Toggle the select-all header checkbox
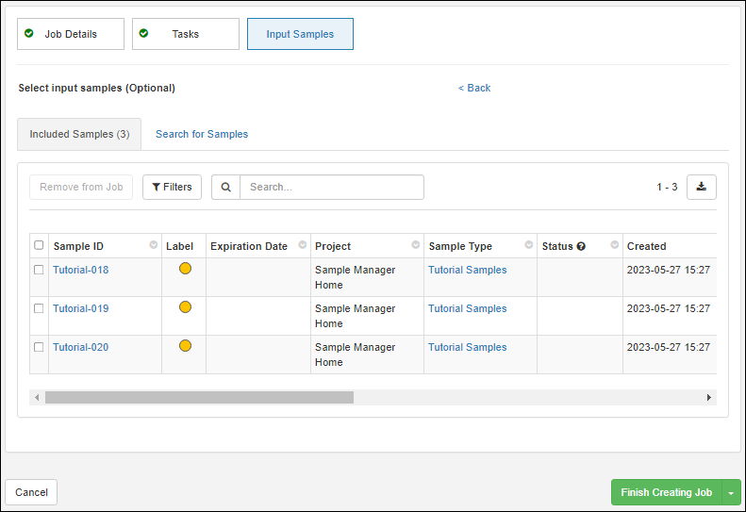Image resolution: width=746 pixels, height=512 pixels. (x=39, y=245)
